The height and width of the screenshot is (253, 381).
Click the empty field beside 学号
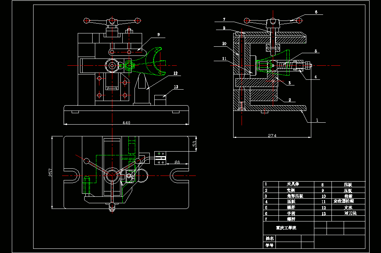[x=288, y=245]
